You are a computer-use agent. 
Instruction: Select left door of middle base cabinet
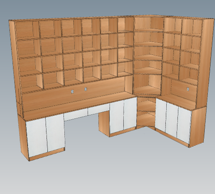[117, 117]
